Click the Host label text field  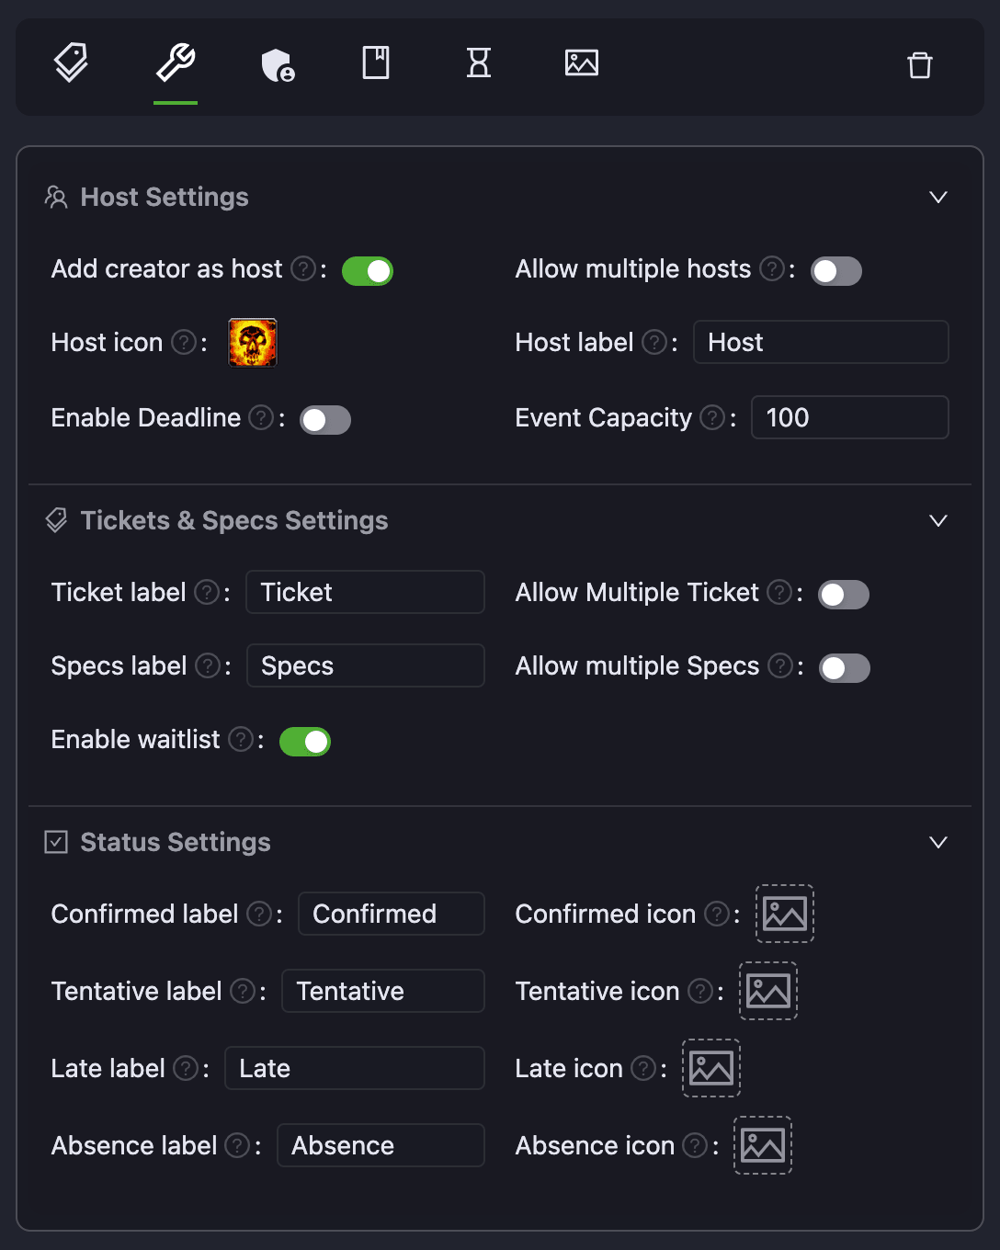click(x=821, y=342)
